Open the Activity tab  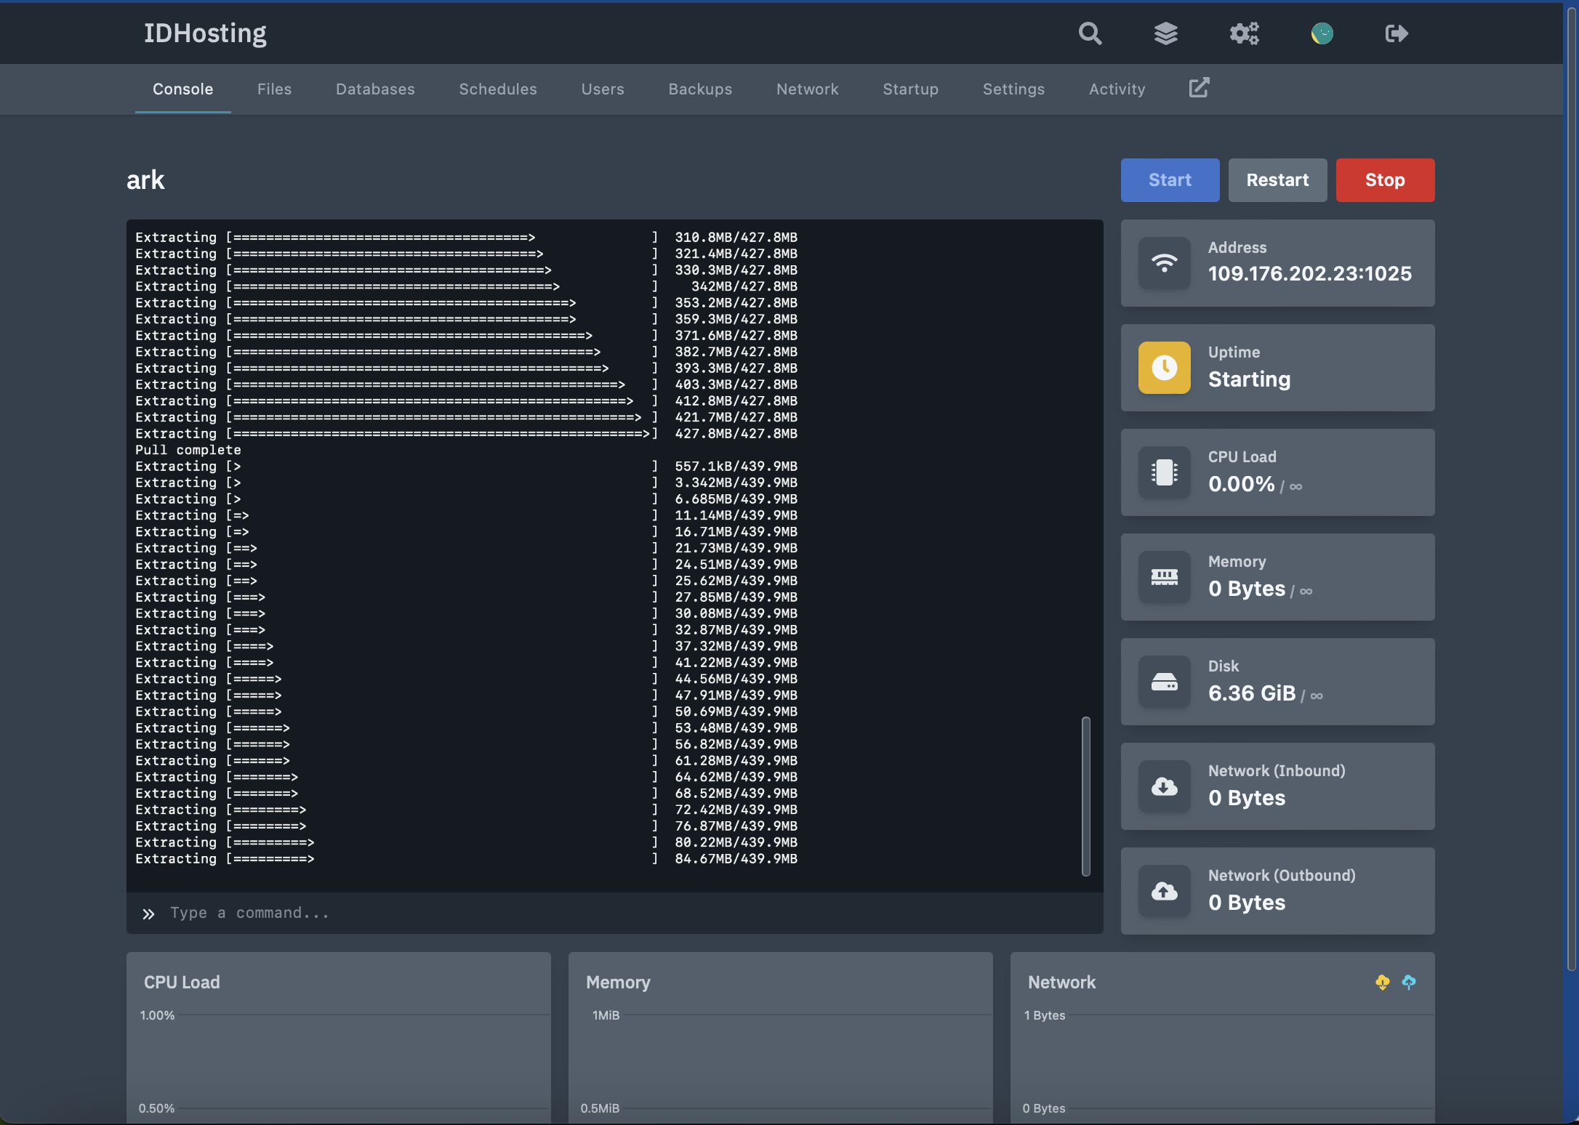pyautogui.click(x=1117, y=89)
